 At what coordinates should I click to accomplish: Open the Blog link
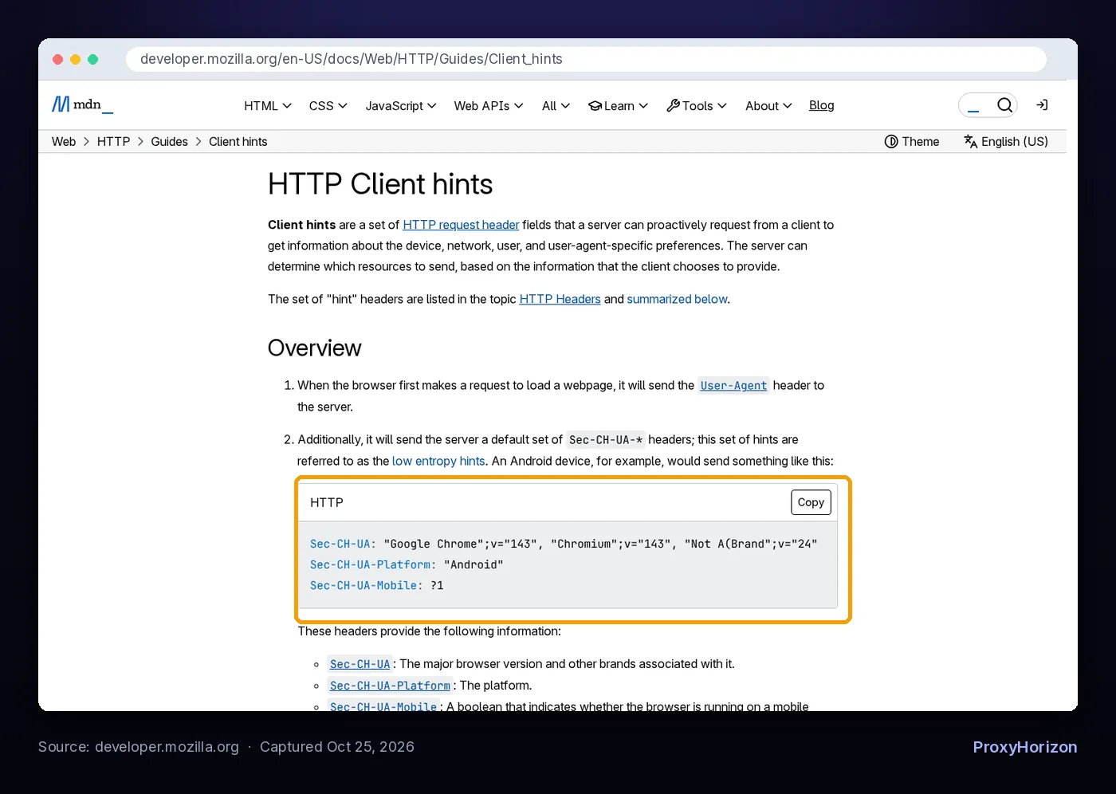(x=821, y=105)
